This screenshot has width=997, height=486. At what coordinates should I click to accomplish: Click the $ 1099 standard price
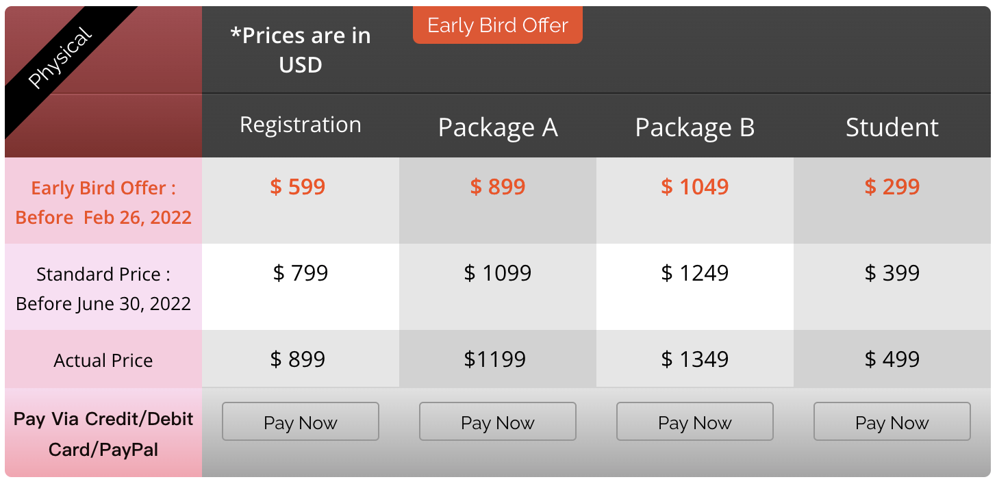[498, 273]
